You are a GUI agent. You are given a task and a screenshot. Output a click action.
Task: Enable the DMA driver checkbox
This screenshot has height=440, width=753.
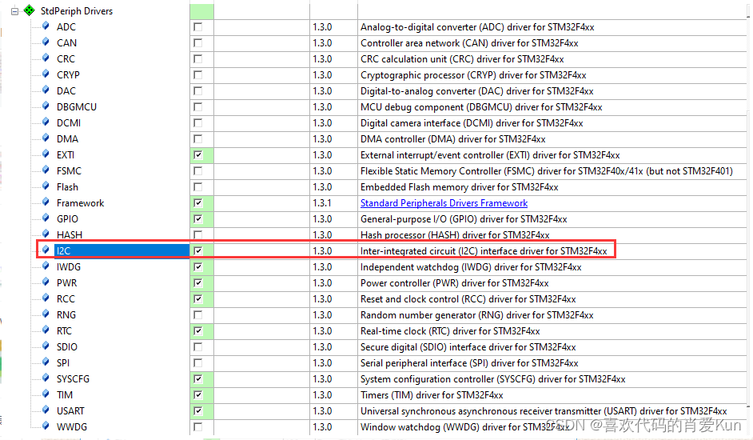pyautogui.click(x=198, y=139)
